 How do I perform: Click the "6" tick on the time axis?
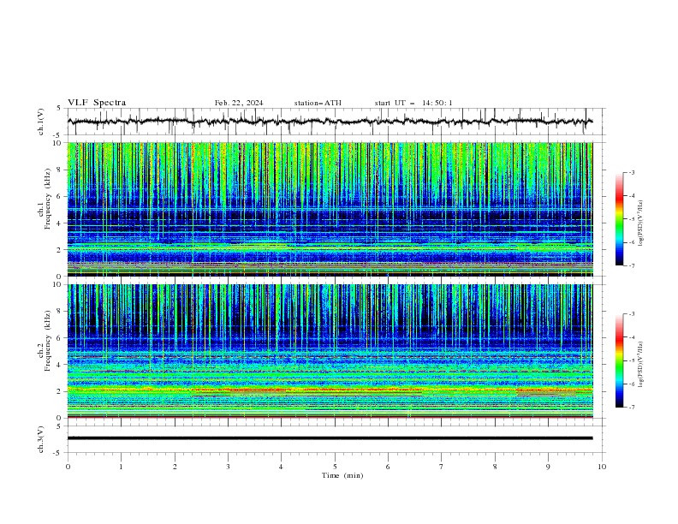pos(388,467)
